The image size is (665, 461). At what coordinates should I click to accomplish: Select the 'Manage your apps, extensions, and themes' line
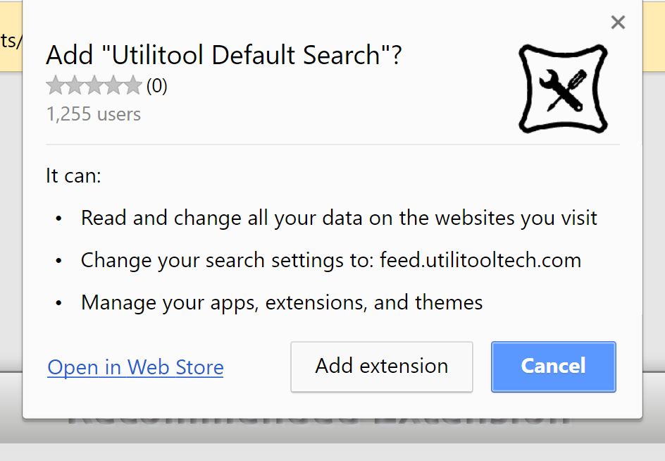point(282,302)
